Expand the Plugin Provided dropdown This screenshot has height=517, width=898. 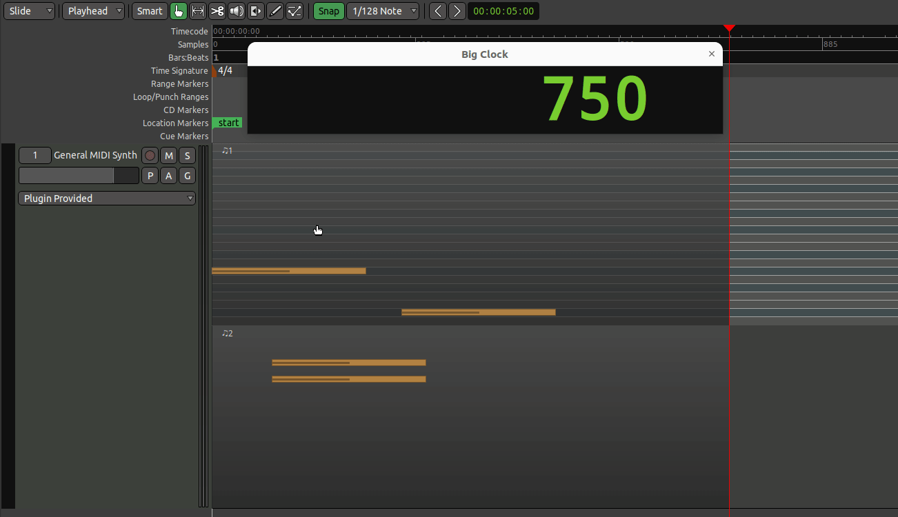click(x=107, y=199)
